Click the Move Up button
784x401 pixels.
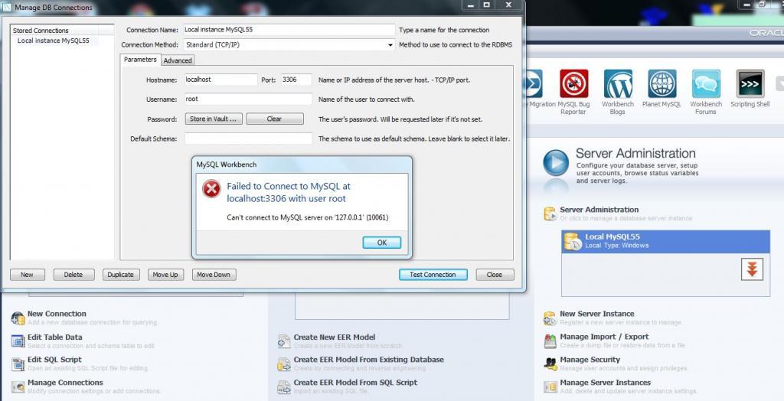point(165,275)
